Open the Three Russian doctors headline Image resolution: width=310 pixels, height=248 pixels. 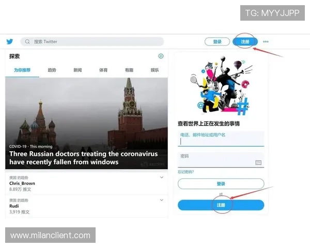tap(83, 158)
